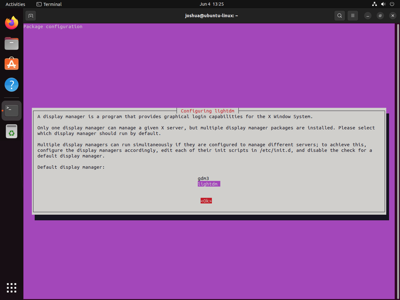This screenshot has height=300, width=400.
Task: Select the Terminal item in the top bar
Action: (49, 4)
